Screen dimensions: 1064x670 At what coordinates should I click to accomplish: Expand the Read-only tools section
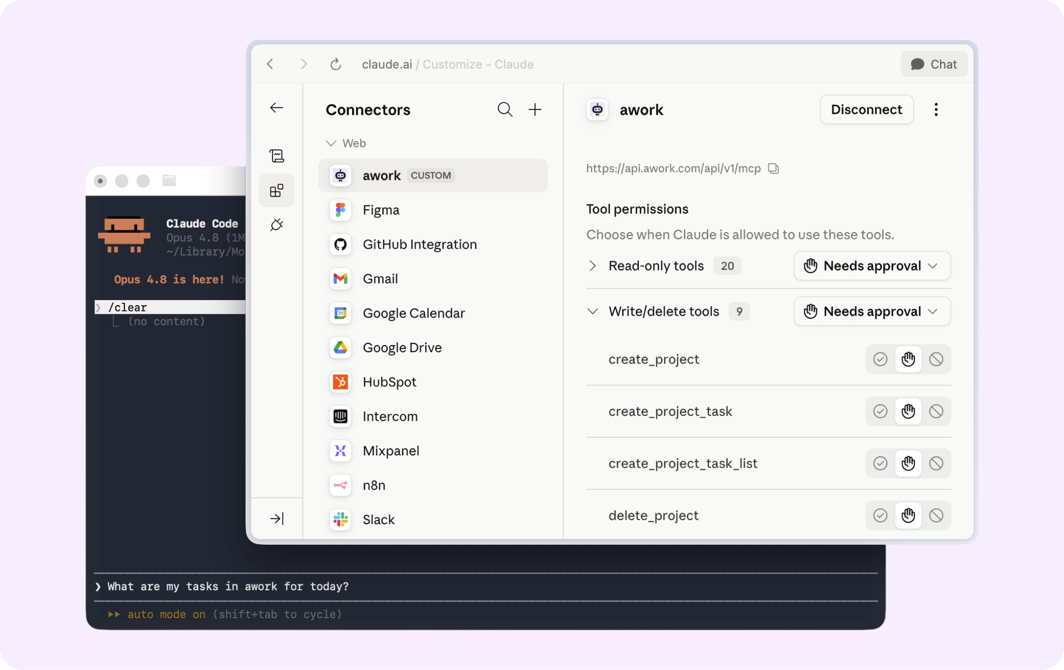click(x=592, y=266)
